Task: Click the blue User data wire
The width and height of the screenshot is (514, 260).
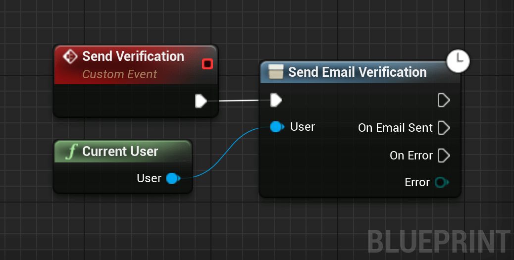Action: [226, 153]
